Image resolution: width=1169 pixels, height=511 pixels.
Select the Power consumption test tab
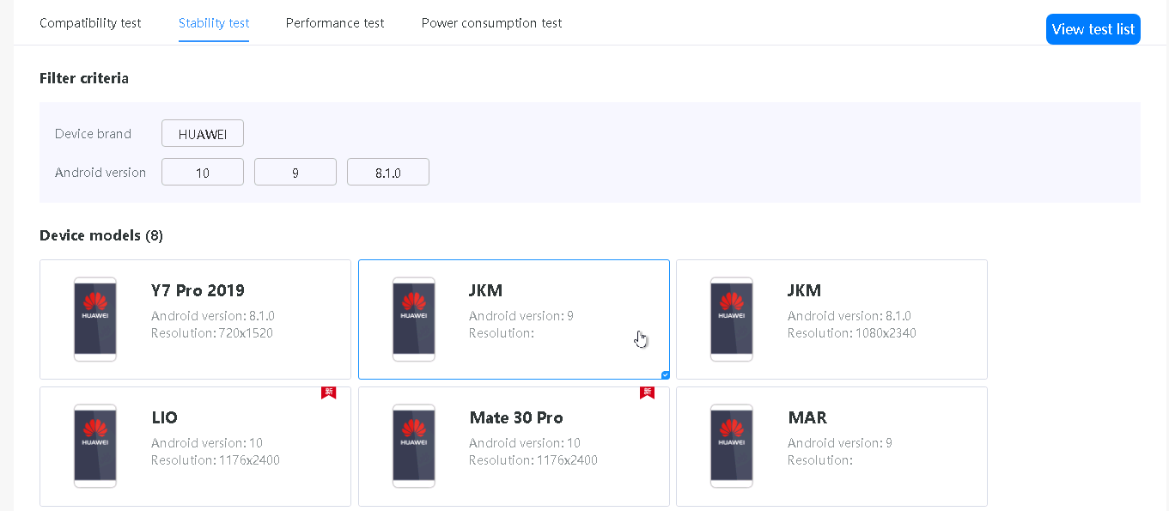491,23
